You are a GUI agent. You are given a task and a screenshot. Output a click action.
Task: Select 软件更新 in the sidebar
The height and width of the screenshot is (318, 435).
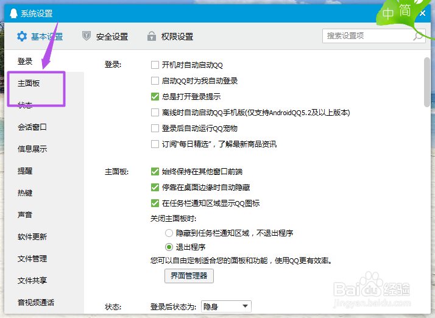[32, 236]
